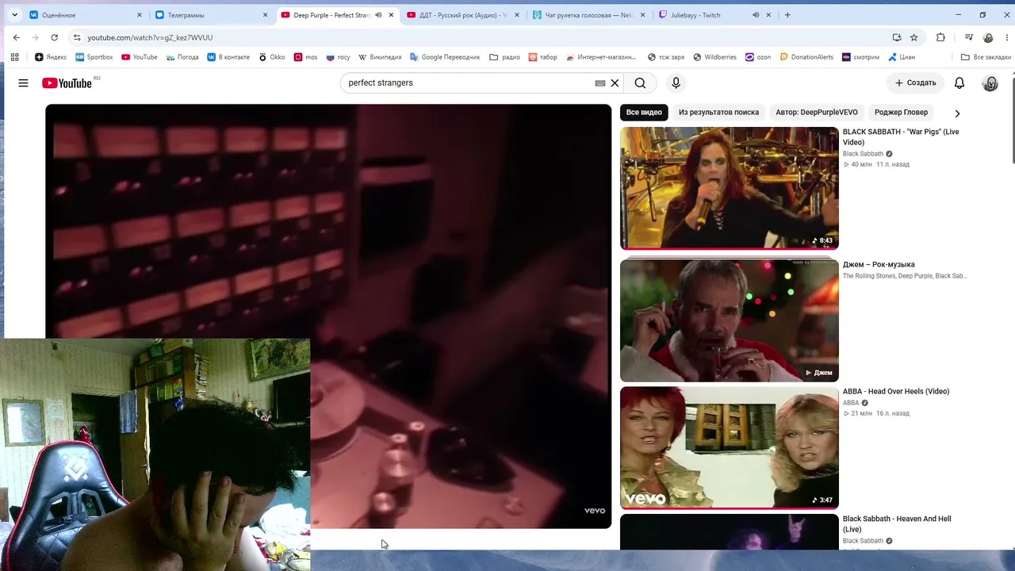Open a new browser tab
This screenshot has height=571, width=1015.
pyautogui.click(x=787, y=15)
